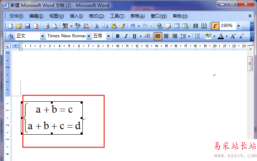Click the greyed Redo arrow icon
The height and width of the screenshot is (161, 257).
tap(145, 26)
